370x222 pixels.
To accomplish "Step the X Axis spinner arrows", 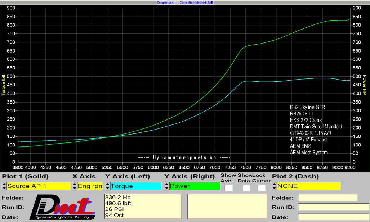I will (75, 186).
